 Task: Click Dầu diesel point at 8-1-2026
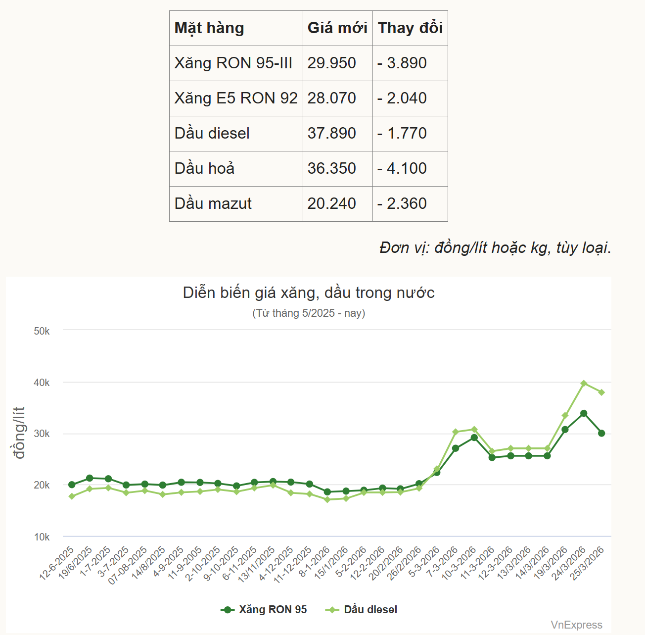(x=327, y=499)
